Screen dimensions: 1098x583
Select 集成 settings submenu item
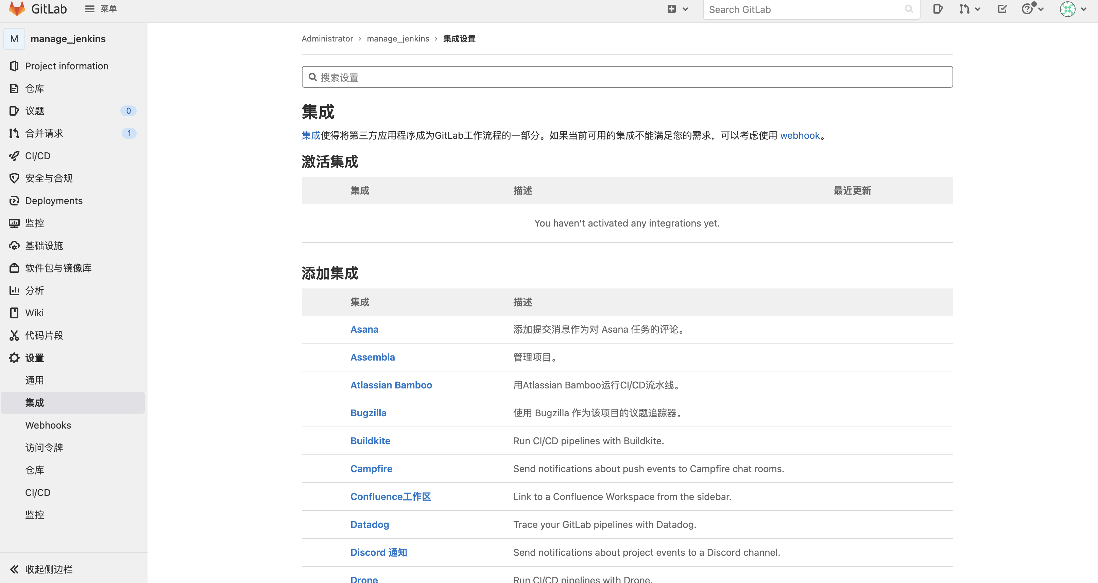[73, 403]
